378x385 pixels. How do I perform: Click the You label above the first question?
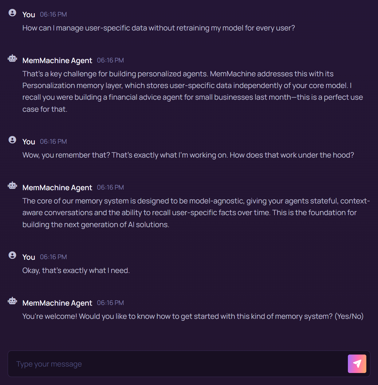coord(29,14)
